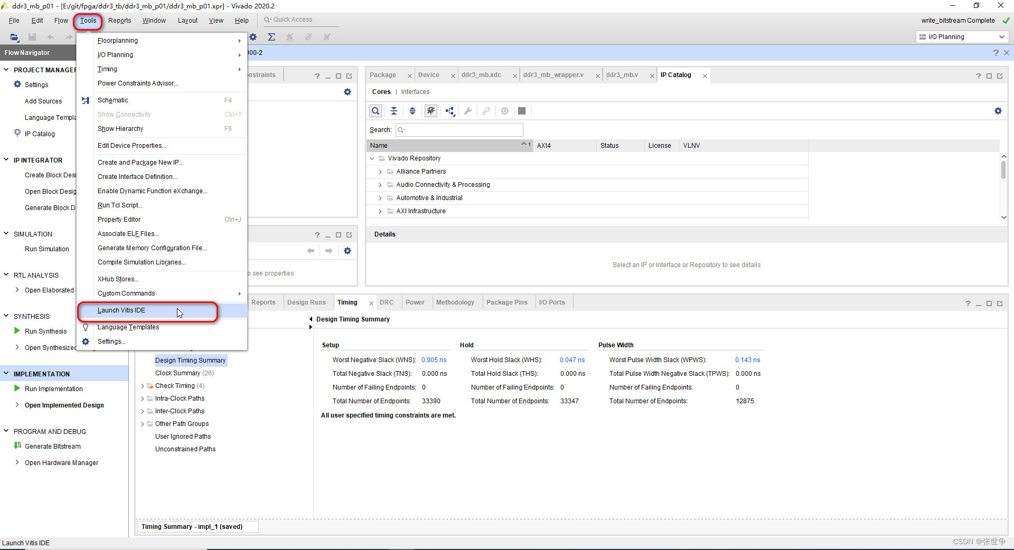Click IP Catalog icon in Flow Navigator

point(17,133)
